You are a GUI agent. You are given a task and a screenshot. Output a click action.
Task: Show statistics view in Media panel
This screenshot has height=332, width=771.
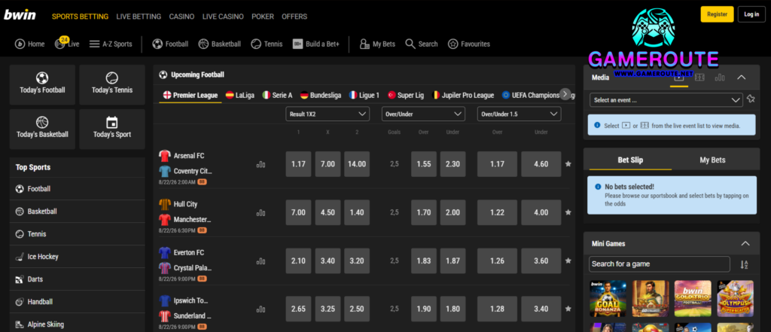pyautogui.click(x=720, y=78)
